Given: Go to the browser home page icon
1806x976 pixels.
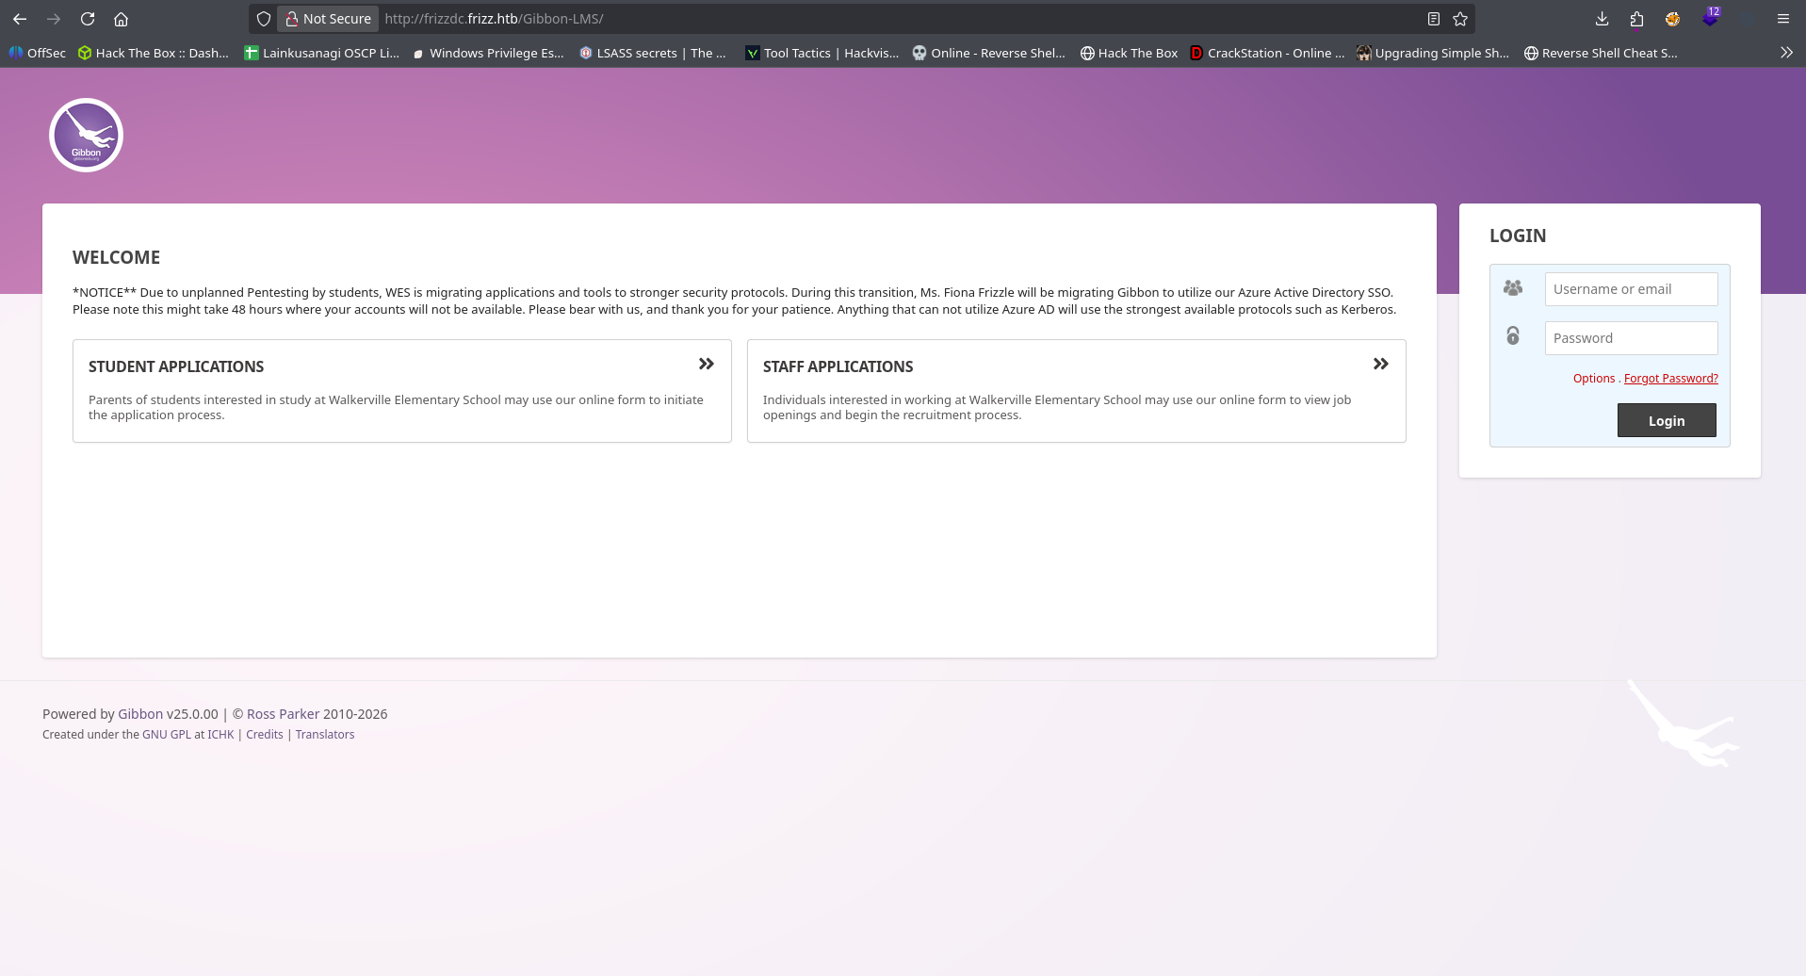Looking at the screenshot, I should coord(122,19).
